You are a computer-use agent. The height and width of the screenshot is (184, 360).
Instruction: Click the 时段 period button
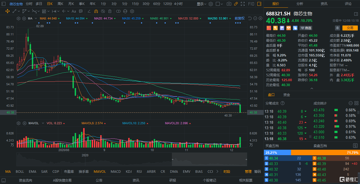(227, 172)
